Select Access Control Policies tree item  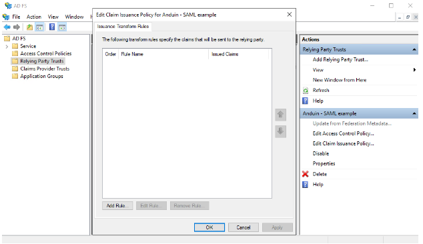point(46,53)
